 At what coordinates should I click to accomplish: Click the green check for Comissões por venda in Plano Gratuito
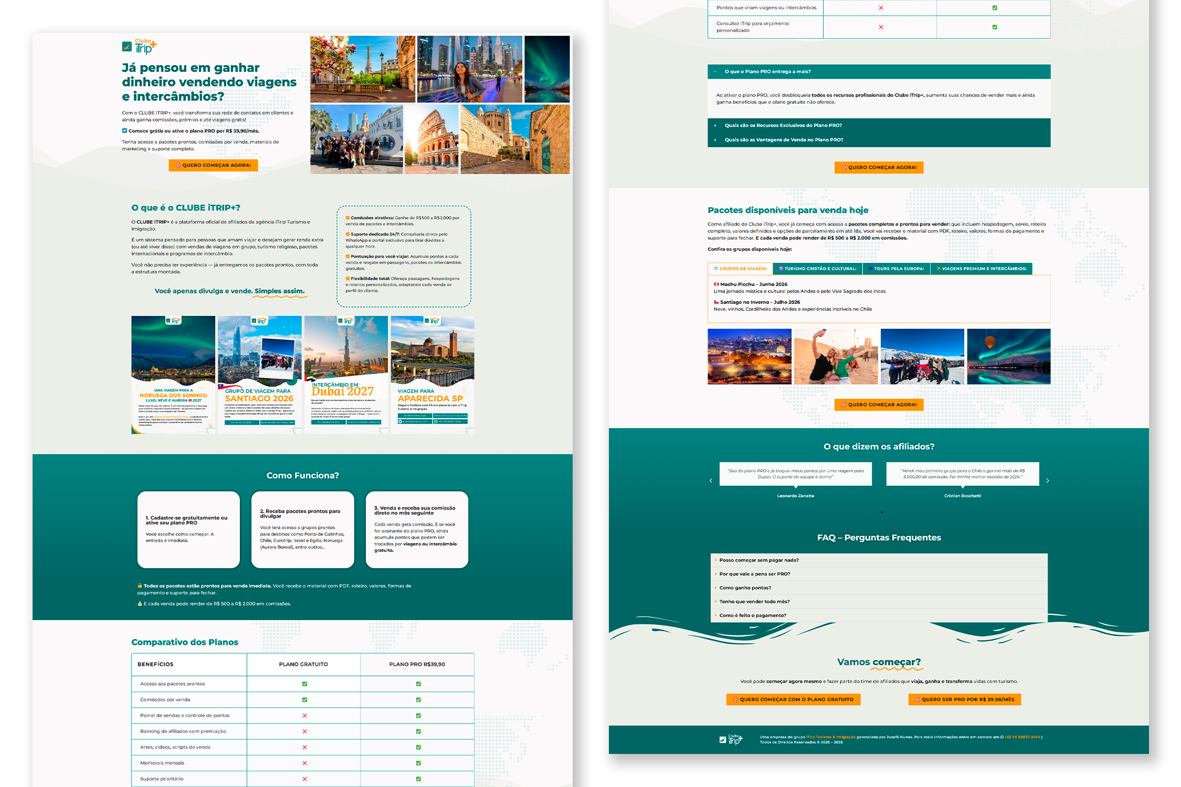304,700
